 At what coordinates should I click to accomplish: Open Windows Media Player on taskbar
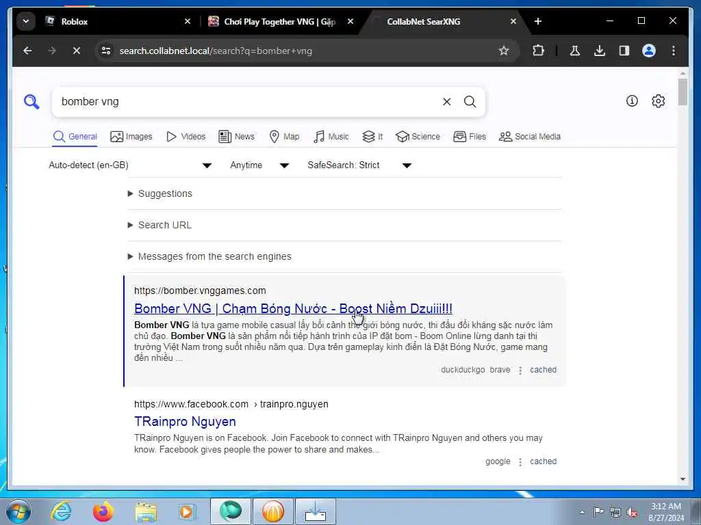(187, 511)
